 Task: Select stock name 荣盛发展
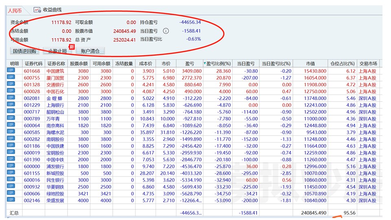(x=55, y=200)
